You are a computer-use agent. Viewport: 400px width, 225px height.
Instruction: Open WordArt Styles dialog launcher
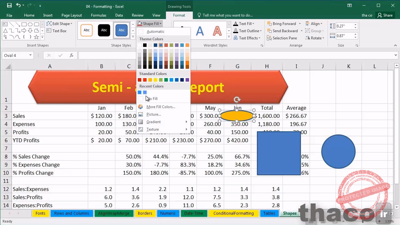262,46
